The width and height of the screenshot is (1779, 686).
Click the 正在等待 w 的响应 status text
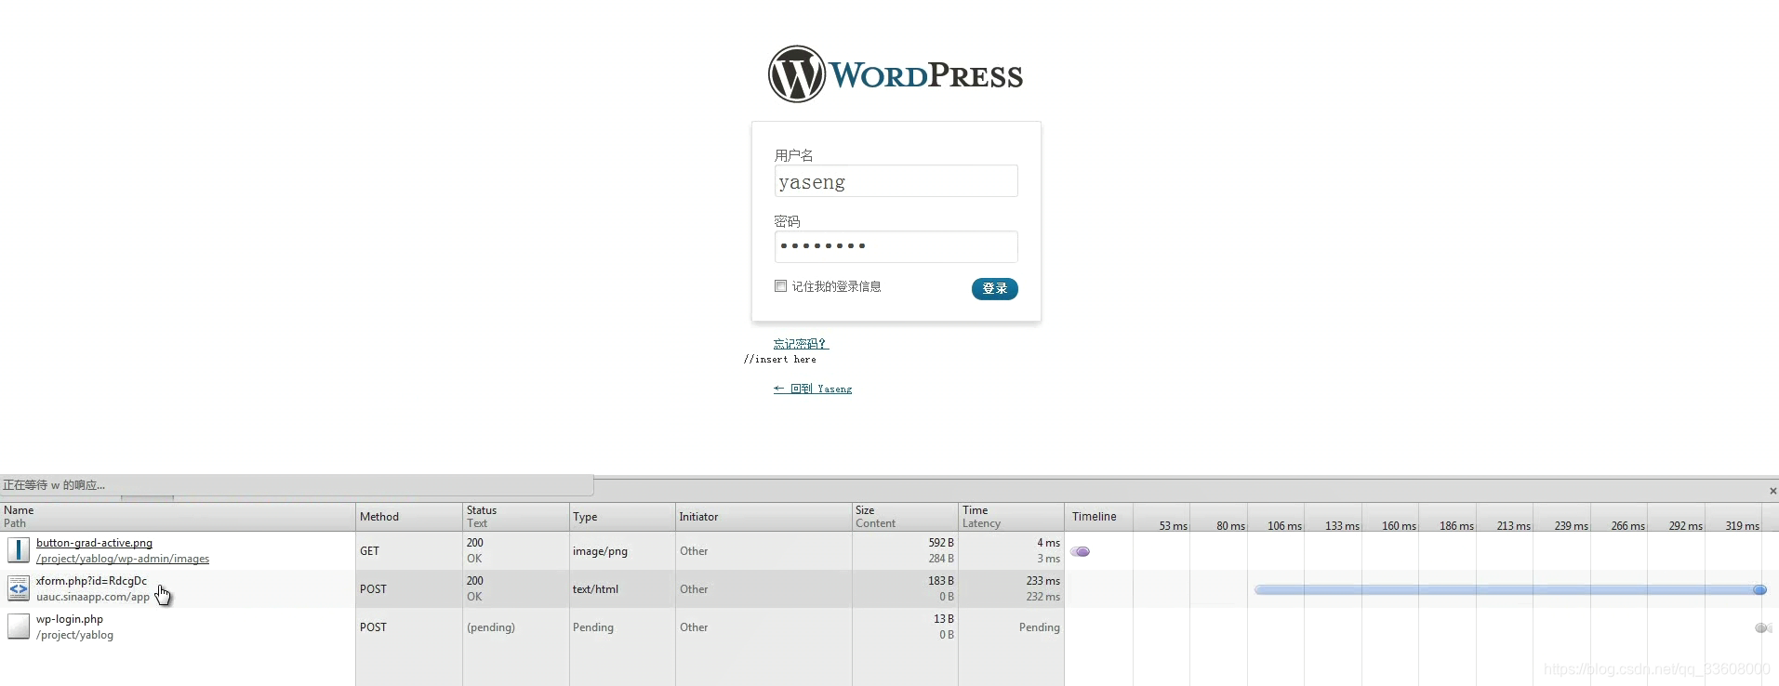[x=54, y=485]
